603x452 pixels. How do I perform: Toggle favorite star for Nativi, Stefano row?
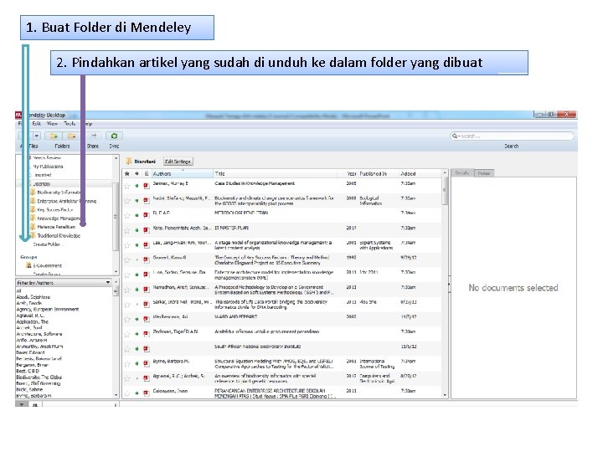click(127, 201)
